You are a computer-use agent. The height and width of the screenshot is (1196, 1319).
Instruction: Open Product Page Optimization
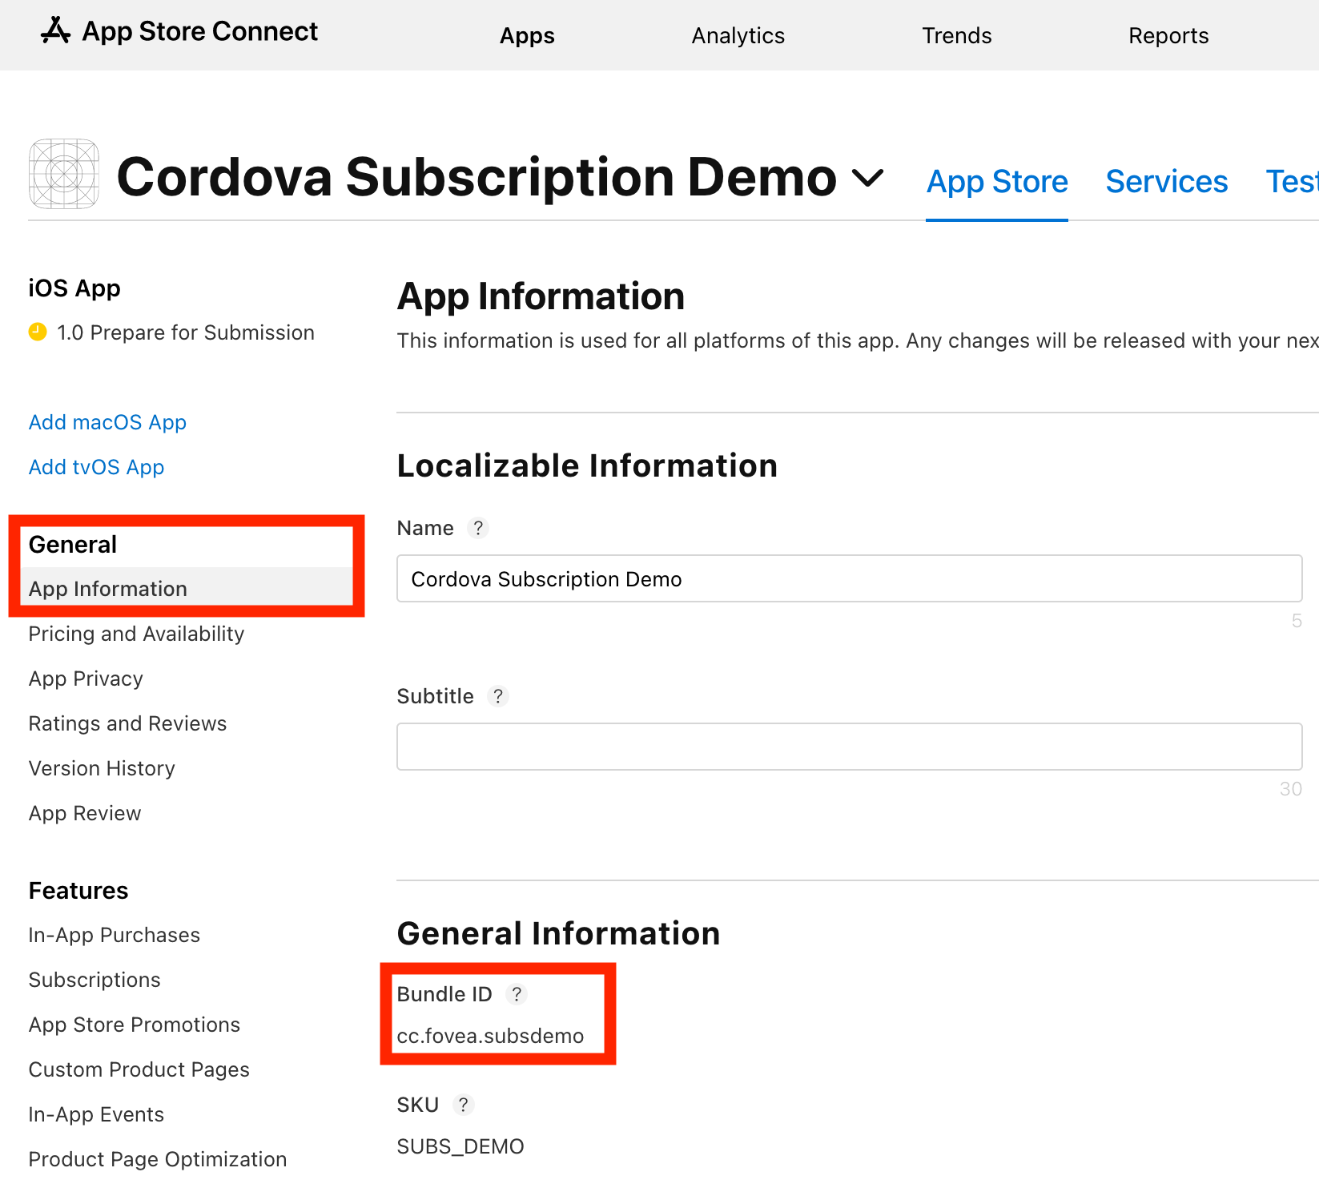pos(158,1159)
